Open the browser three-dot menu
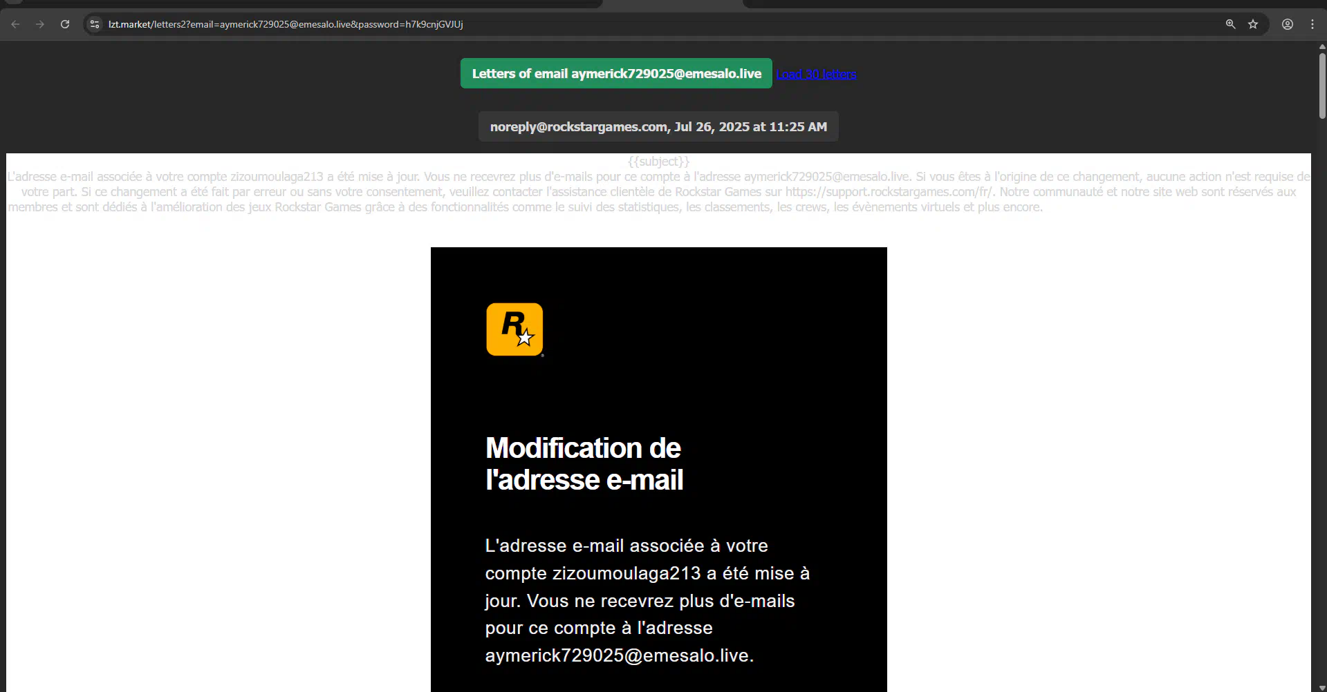 pyautogui.click(x=1312, y=24)
